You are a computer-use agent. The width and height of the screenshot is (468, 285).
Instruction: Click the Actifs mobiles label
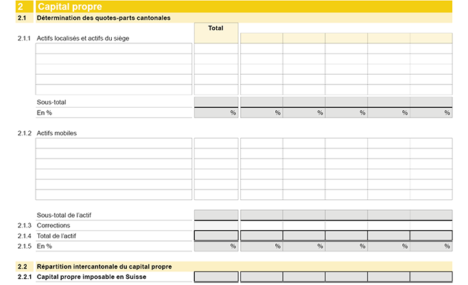(x=56, y=133)
